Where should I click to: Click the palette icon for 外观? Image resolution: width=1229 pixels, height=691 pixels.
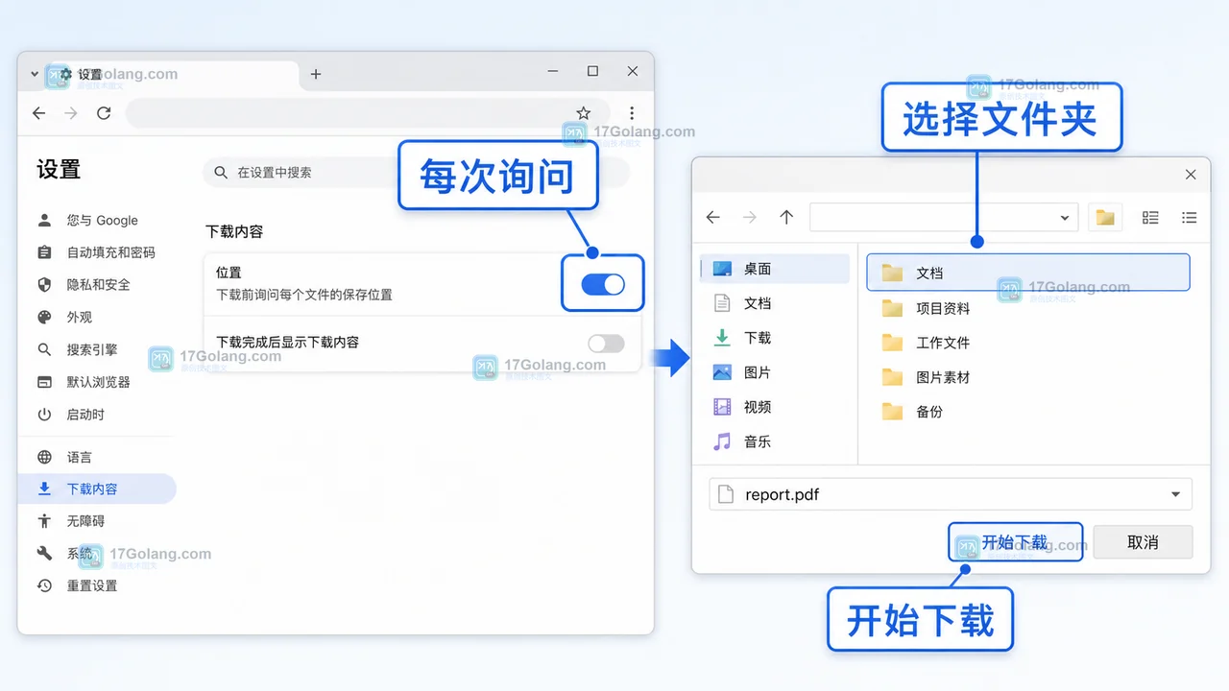tap(44, 318)
